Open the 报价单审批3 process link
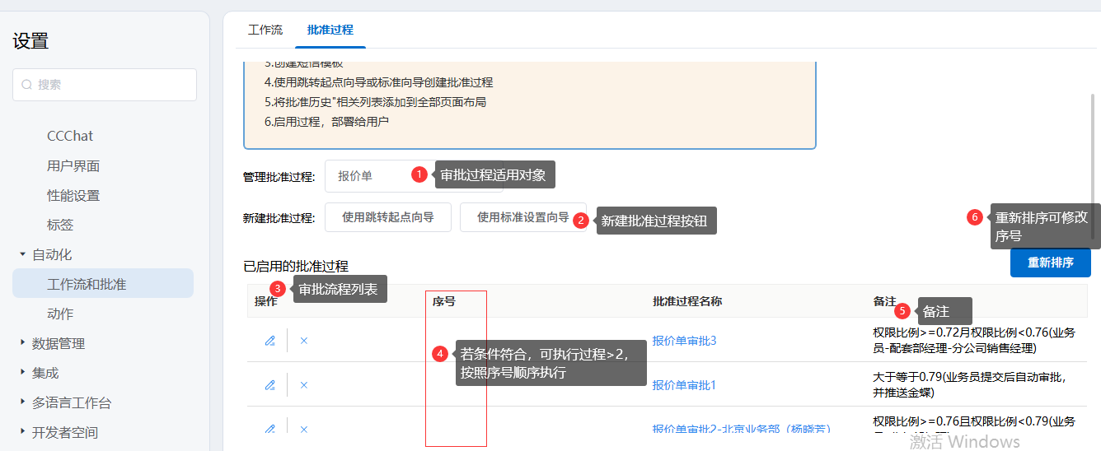Image resolution: width=1101 pixels, height=451 pixels. 684,341
